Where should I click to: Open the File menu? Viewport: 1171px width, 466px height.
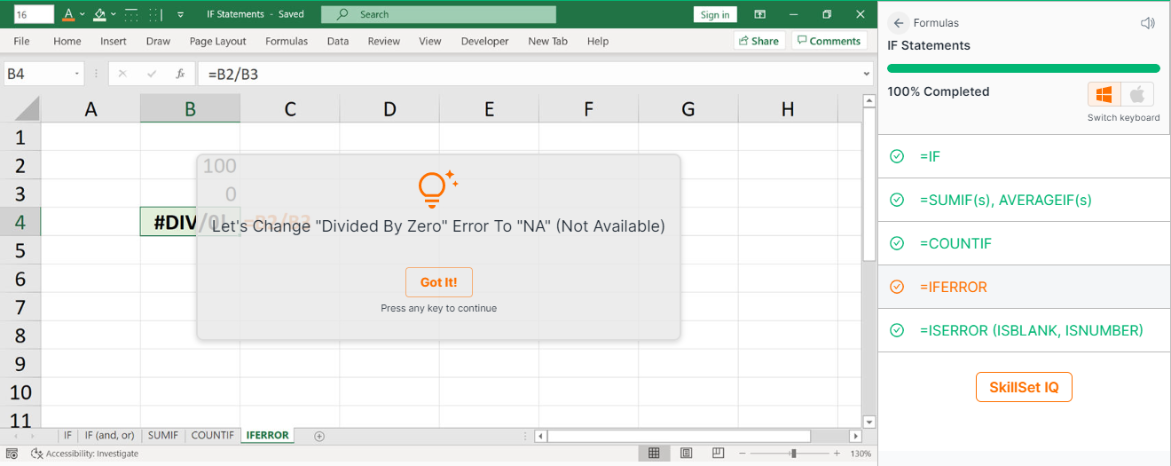coord(21,41)
